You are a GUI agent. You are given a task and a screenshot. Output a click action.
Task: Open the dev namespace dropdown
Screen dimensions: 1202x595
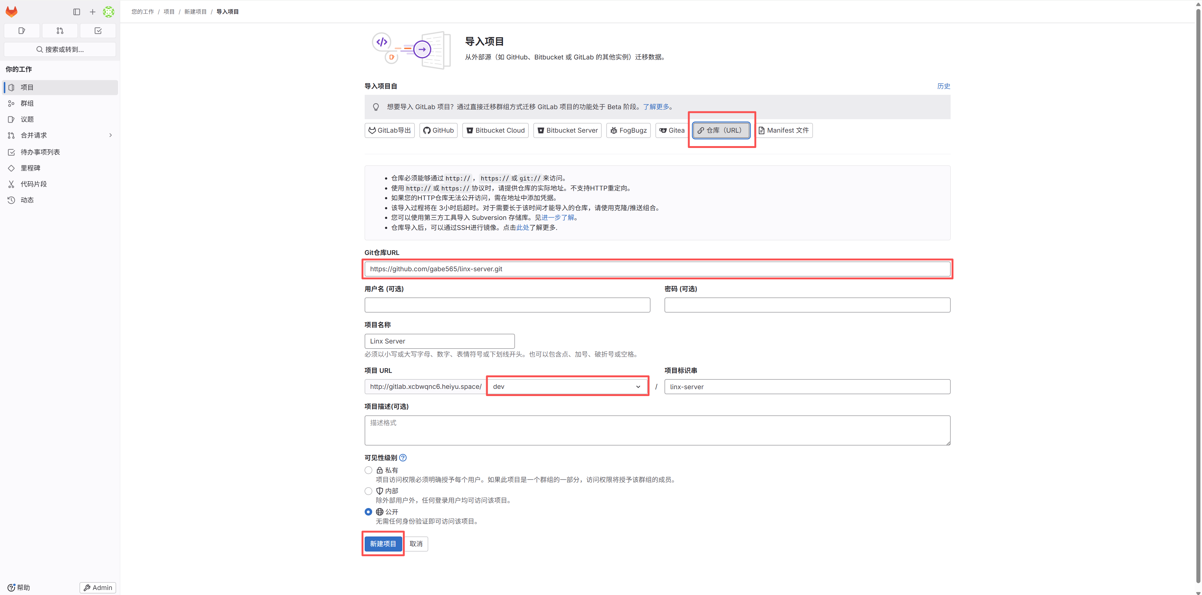click(567, 387)
